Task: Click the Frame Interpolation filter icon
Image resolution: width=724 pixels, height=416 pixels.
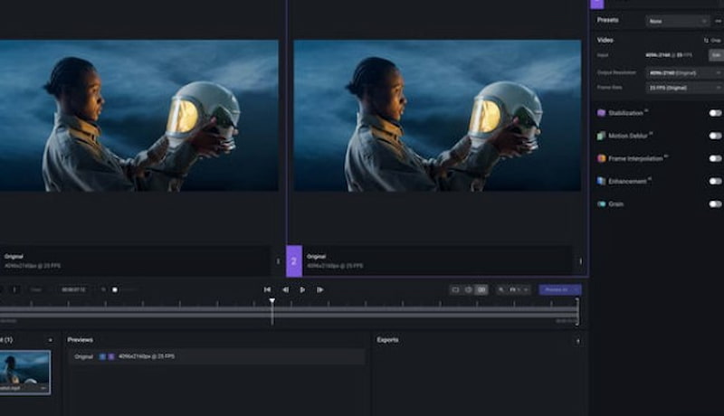Action: coord(601,158)
